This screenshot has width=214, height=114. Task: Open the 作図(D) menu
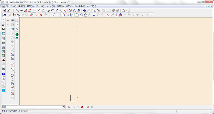click(60, 6)
